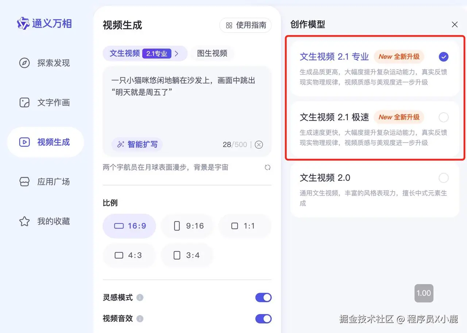Screen dimensions: 467x333
Task: Click the 1.00 zoom indicator badge
Action: [x=424, y=293]
